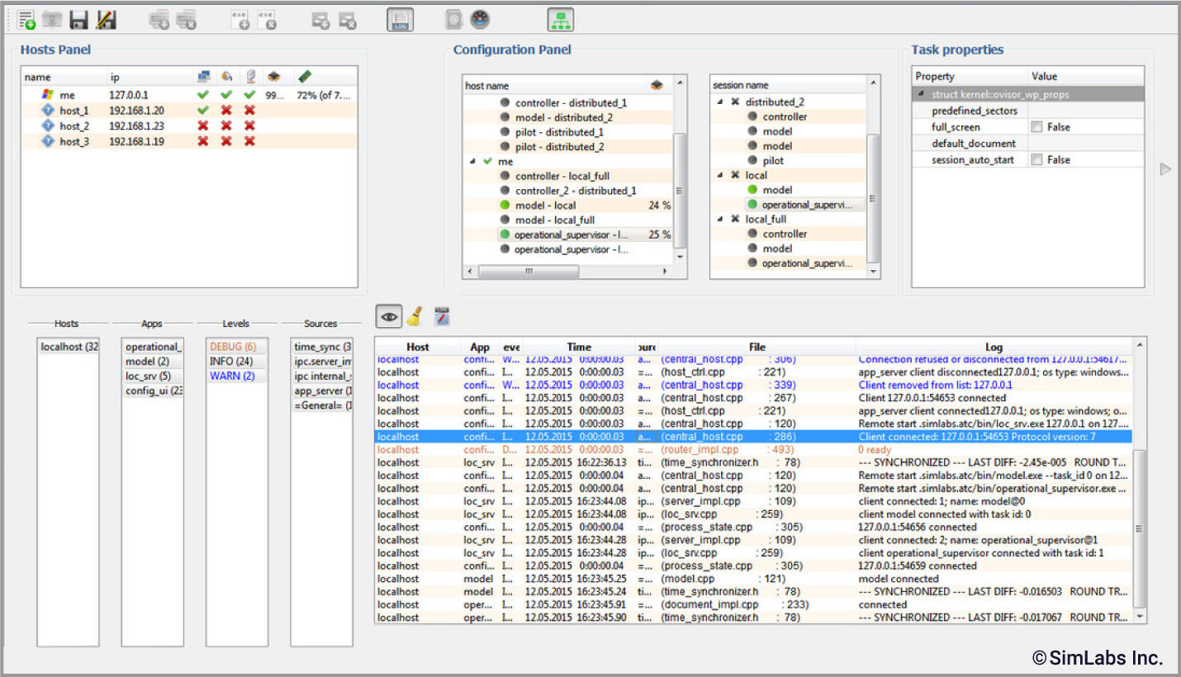Collapse the local_full session node
This screenshot has width=1181, height=677.
pos(719,220)
